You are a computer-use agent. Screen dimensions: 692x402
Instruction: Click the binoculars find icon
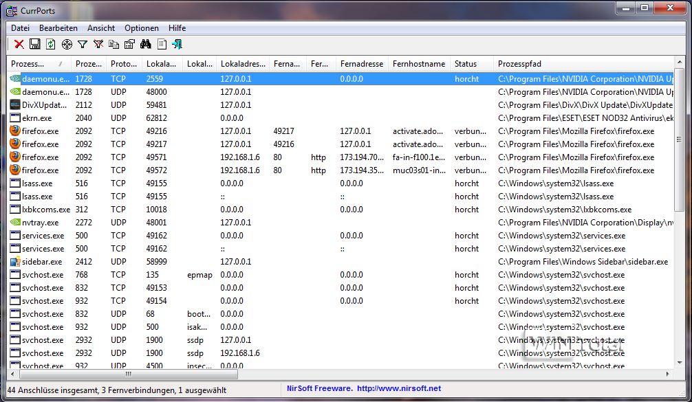click(x=146, y=45)
